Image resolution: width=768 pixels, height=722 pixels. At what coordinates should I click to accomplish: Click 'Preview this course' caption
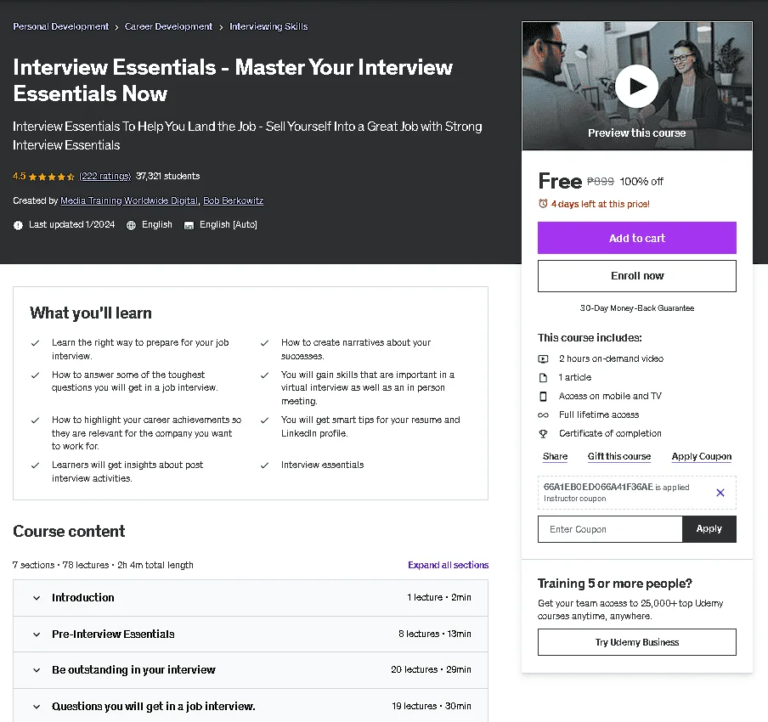pyautogui.click(x=636, y=133)
